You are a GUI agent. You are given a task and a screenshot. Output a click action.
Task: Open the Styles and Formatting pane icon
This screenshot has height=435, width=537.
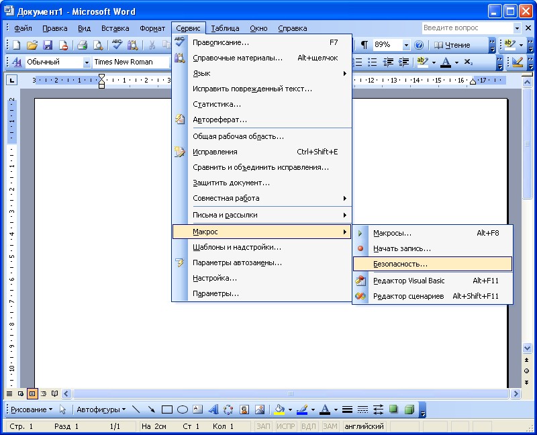[17, 62]
